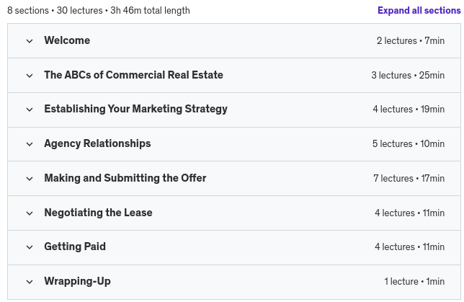Image resolution: width=464 pixels, height=302 pixels.
Task: Click the 1 lecture • 1min label
Action: pos(414,282)
